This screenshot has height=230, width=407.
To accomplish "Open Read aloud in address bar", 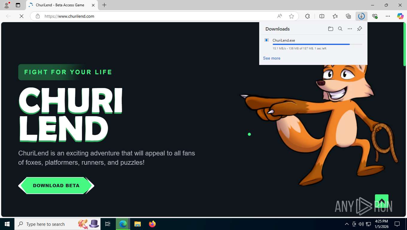I will tap(280, 16).
